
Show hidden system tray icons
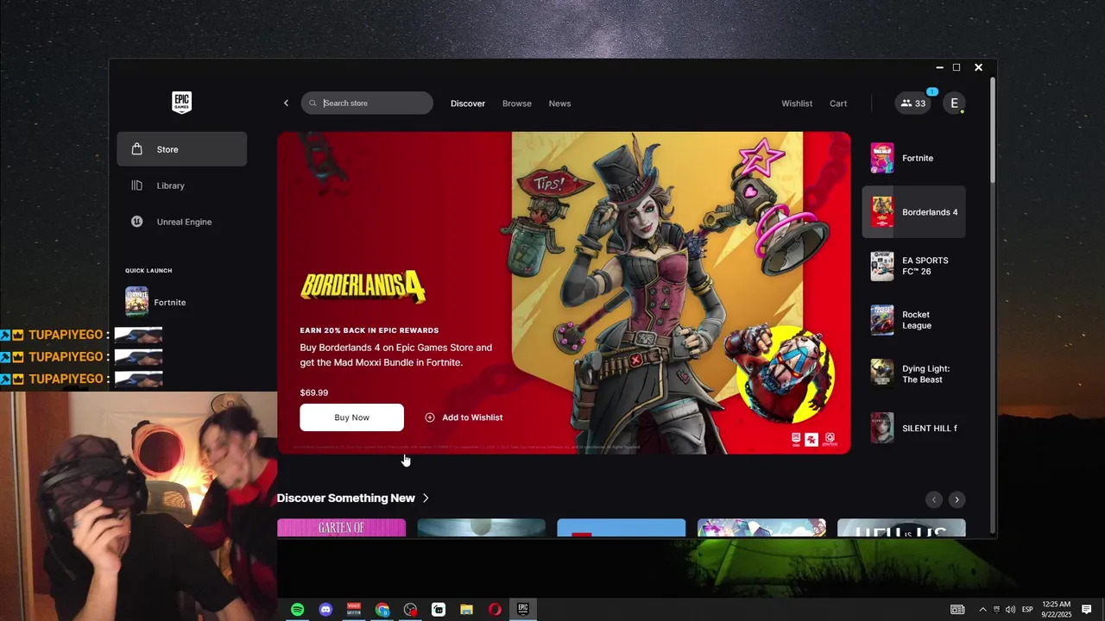click(x=982, y=610)
